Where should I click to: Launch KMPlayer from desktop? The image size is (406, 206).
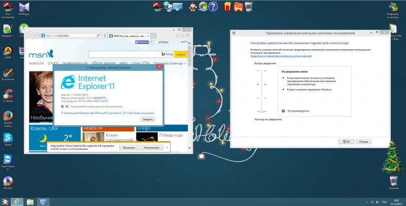coord(24,9)
